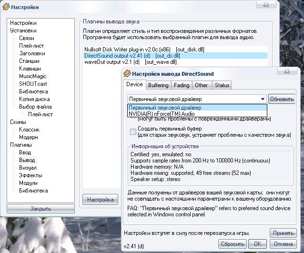
Task: Show the Status tab
Action: pyautogui.click(x=222, y=85)
